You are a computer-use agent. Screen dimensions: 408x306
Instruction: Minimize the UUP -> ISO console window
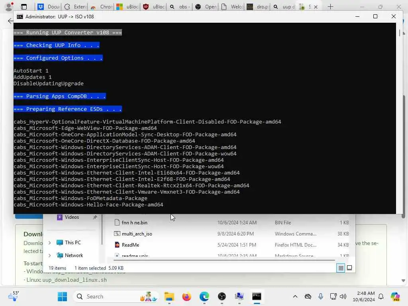point(357,16)
